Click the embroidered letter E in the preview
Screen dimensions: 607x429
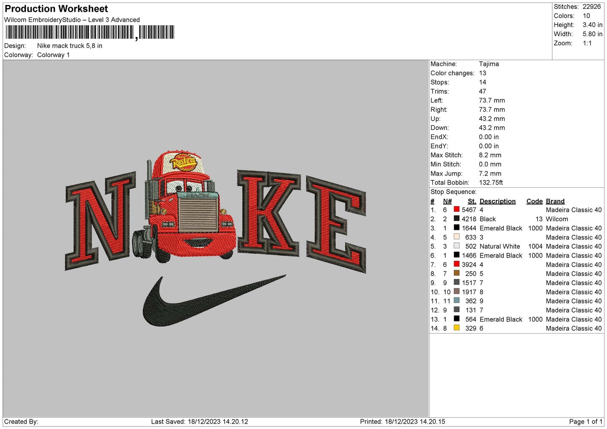click(x=336, y=225)
